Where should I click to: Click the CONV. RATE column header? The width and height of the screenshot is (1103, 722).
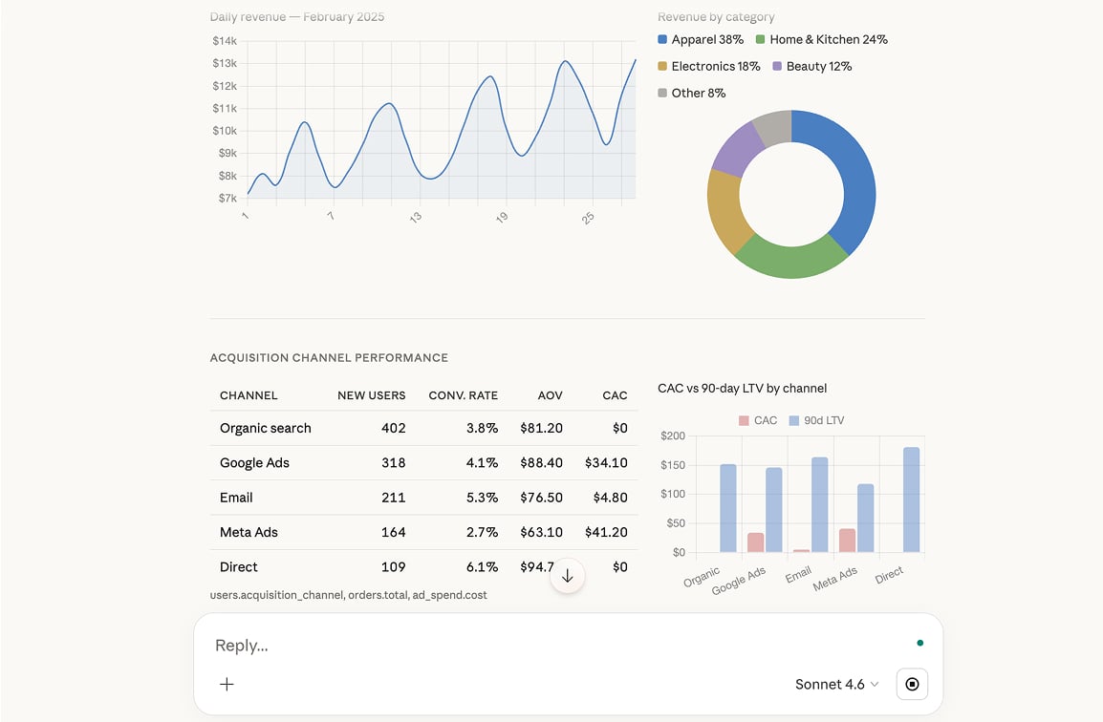click(463, 395)
